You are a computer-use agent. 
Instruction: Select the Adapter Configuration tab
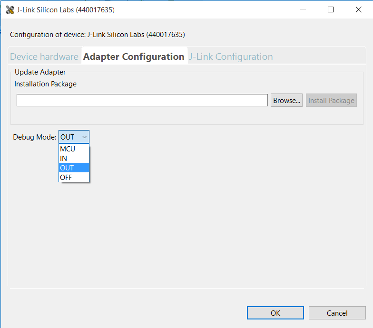tap(134, 57)
